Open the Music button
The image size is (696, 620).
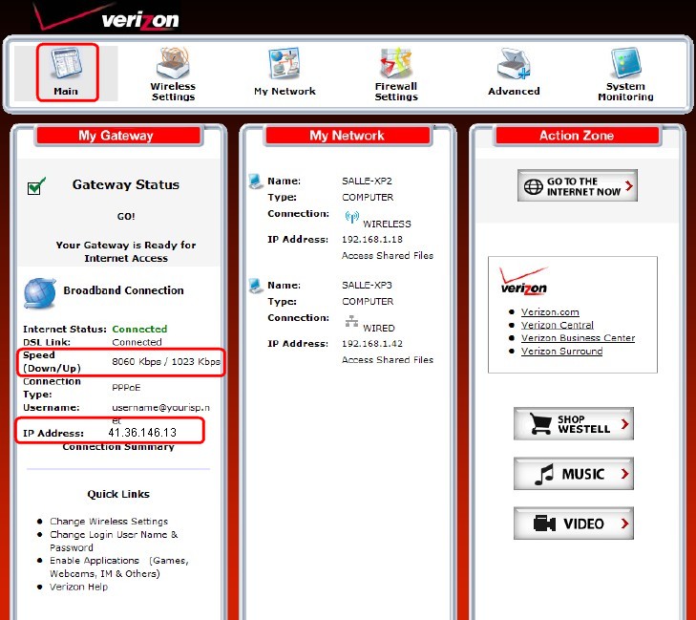point(574,474)
